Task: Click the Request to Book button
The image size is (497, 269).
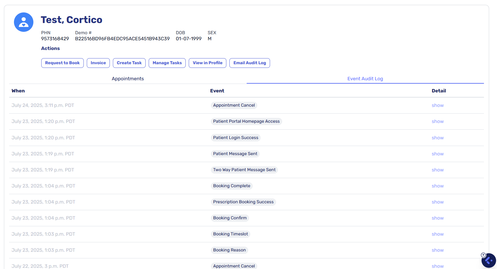Action: [x=63, y=63]
